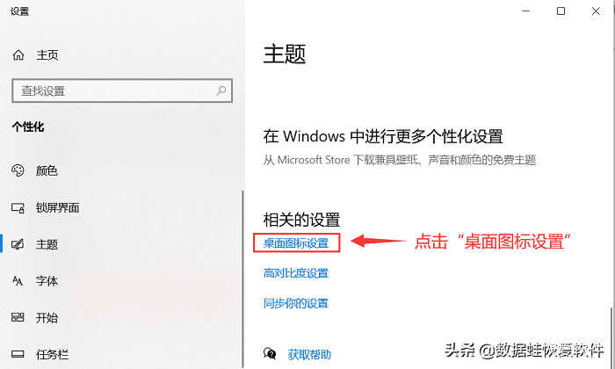The width and height of the screenshot is (615, 369).
Task: Maximize the 设置 window
Action: [x=561, y=11]
